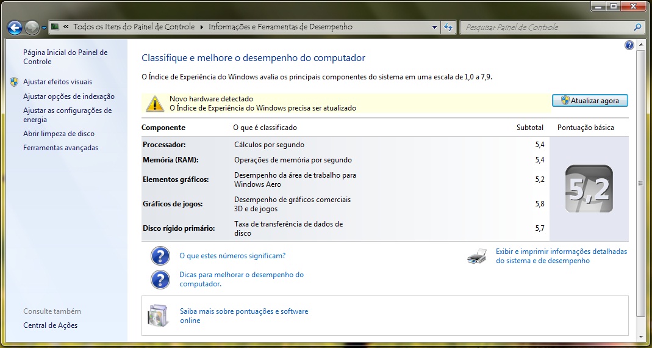Click the Memória (RAM) row label
This screenshot has width=652, height=348.
click(171, 160)
